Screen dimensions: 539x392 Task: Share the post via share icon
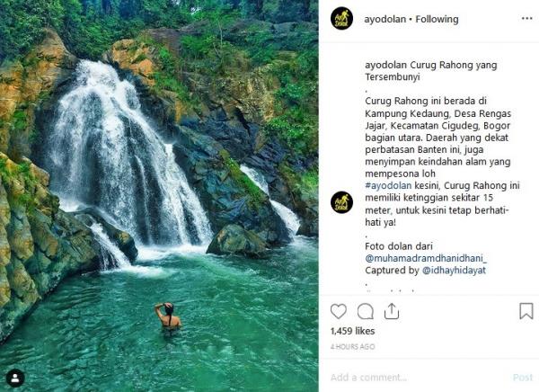(x=392, y=311)
